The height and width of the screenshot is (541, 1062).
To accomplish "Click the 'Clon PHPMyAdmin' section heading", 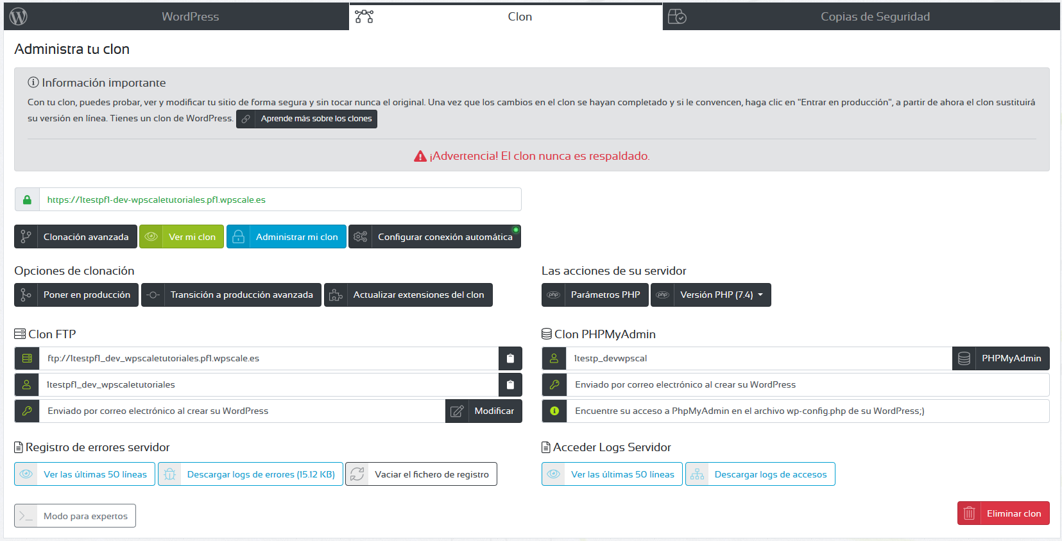I will click(604, 334).
